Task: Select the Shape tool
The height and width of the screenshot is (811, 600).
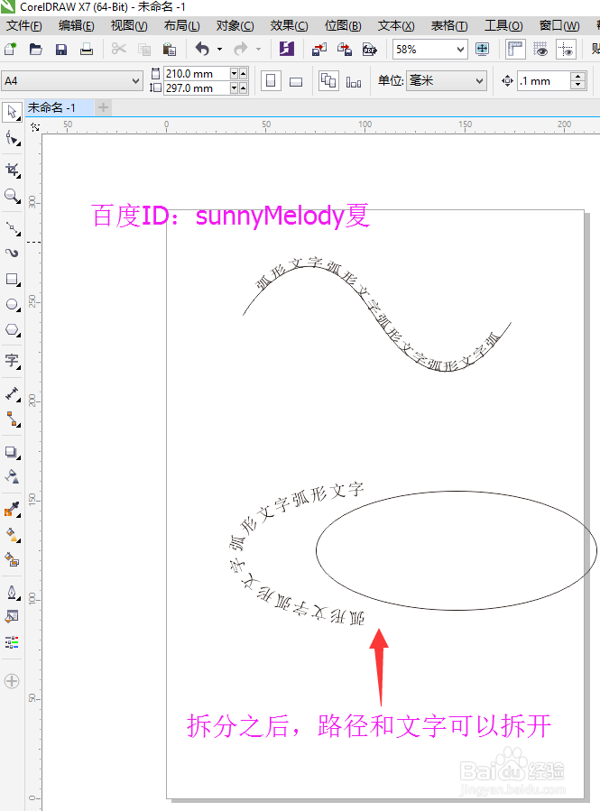Action: click(x=12, y=139)
